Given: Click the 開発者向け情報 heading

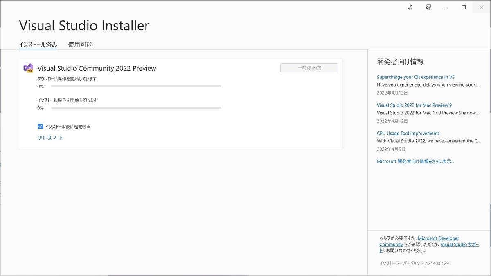Looking at the screenshot, I should (401, 62).
